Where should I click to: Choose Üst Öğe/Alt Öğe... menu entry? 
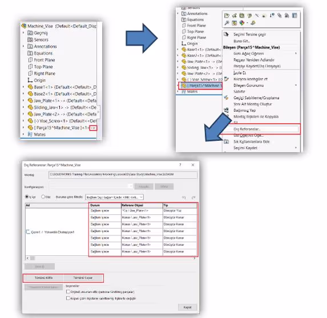pos(261,136)
